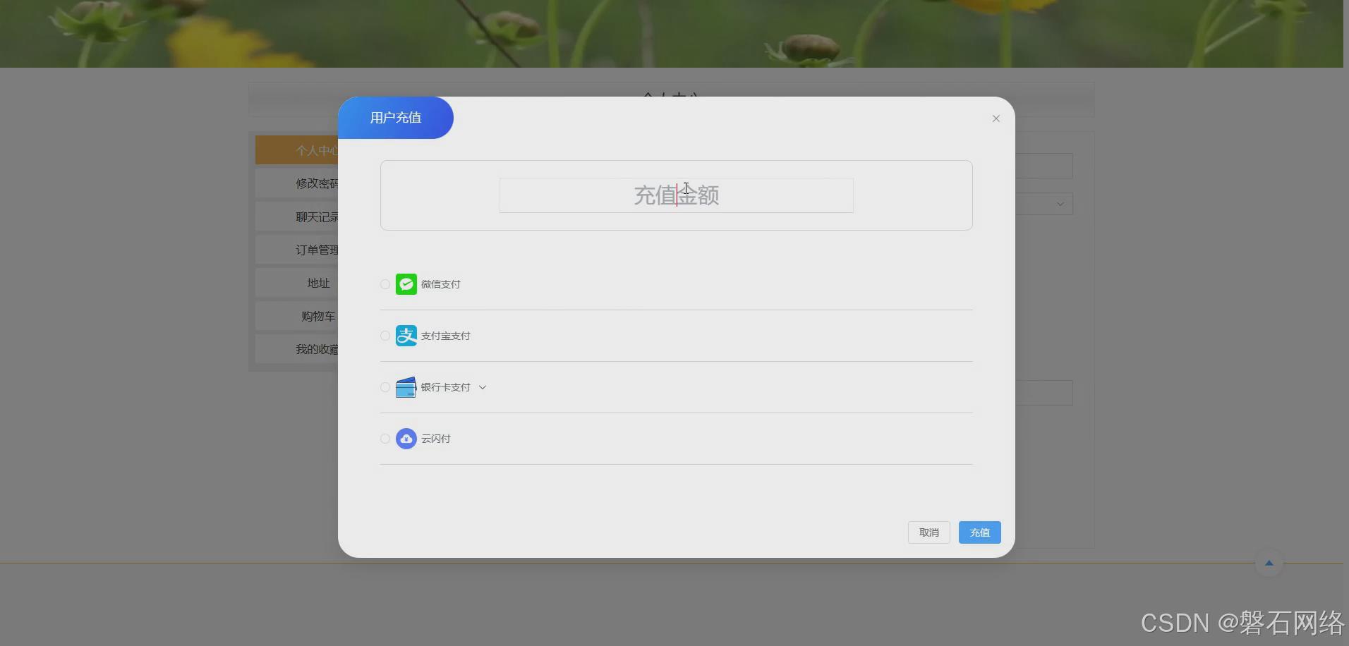Screen dimensions: 1349x646
Task: Click the 充值金额 input field
Action: [x=676, y=195]
